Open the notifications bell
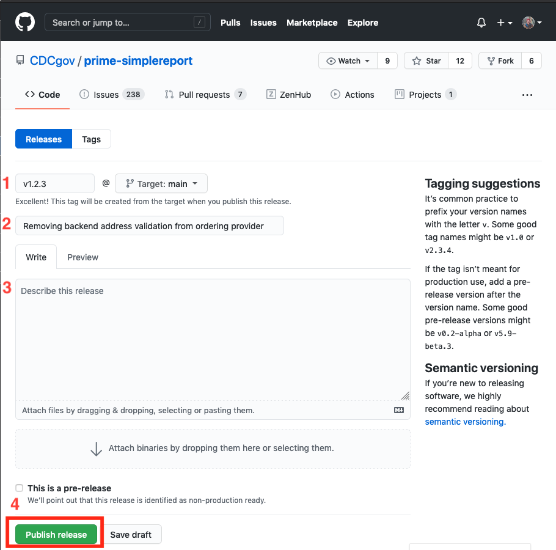556x550 pixels. click(481, 23)
